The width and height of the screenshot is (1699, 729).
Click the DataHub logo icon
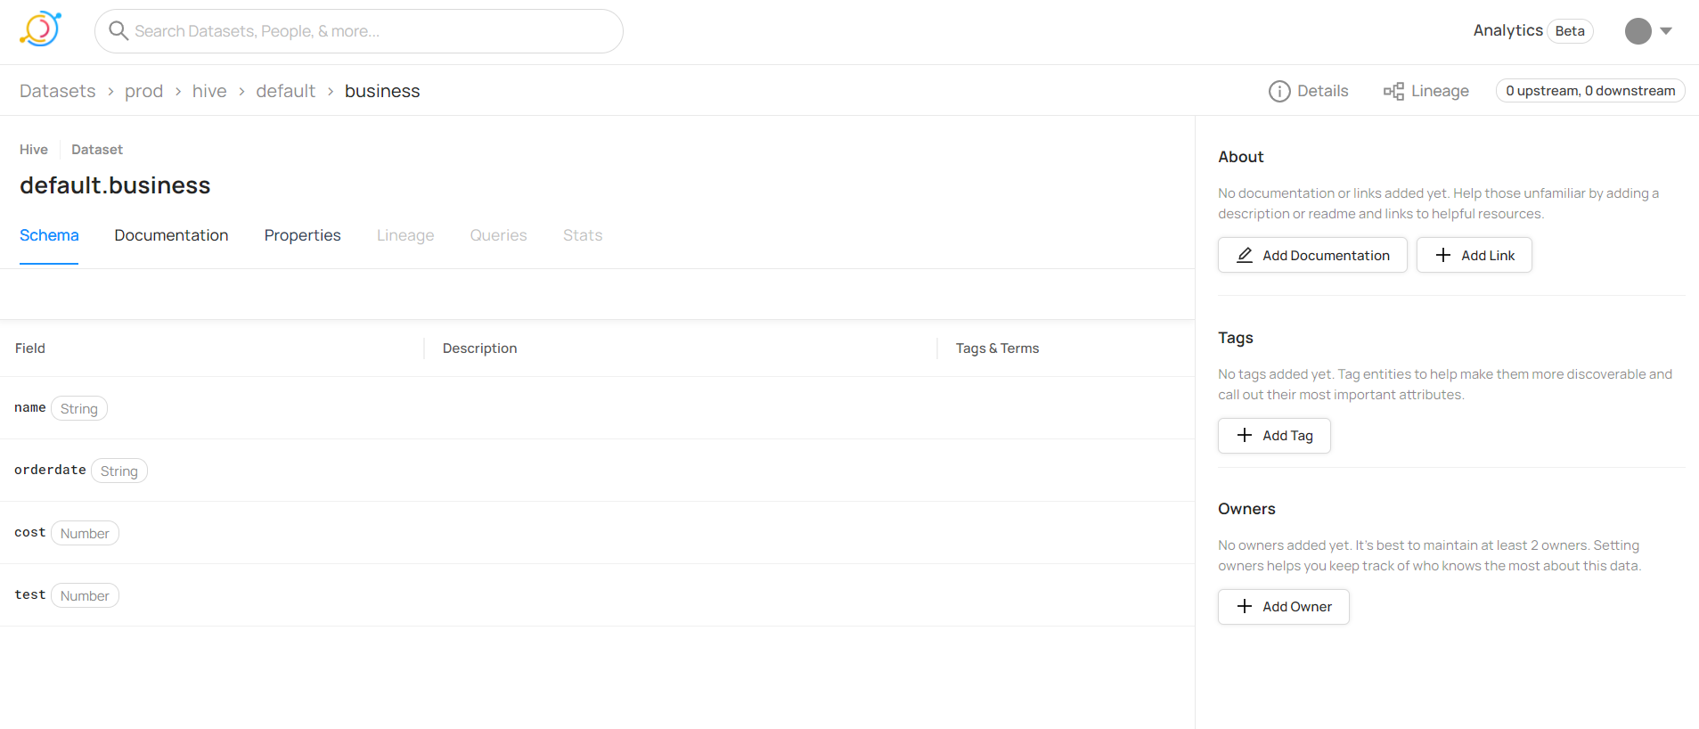40,29
